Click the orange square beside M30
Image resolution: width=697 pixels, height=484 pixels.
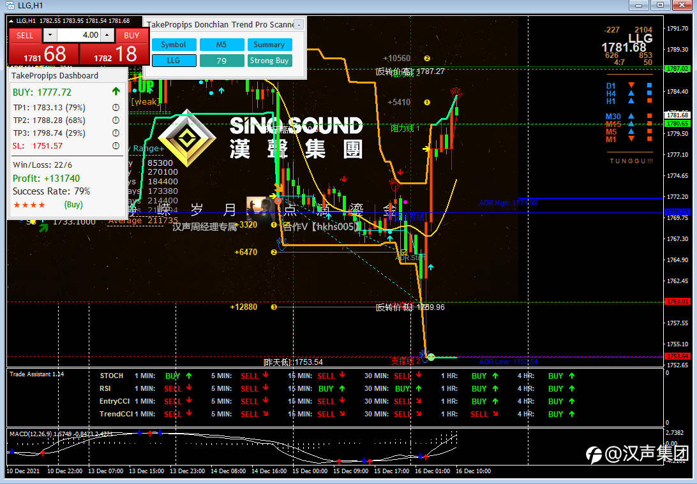coord(649,116)
